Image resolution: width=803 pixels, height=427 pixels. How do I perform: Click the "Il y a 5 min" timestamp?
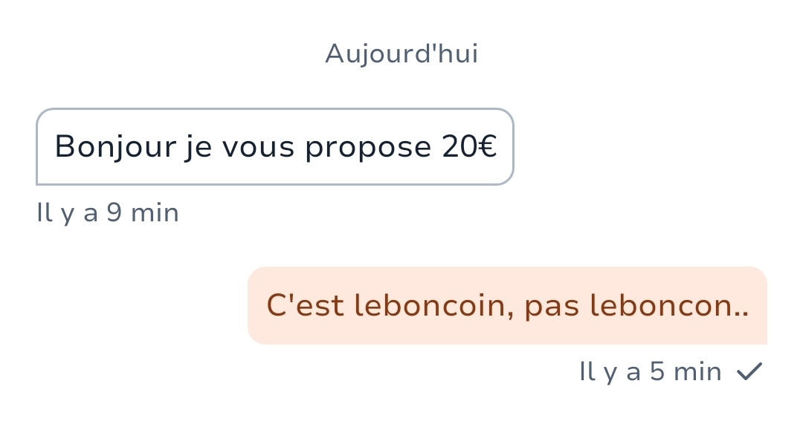(x=650, y=372)
